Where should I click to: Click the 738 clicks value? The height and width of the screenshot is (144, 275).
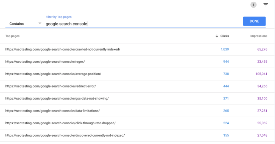pos(226,74)
